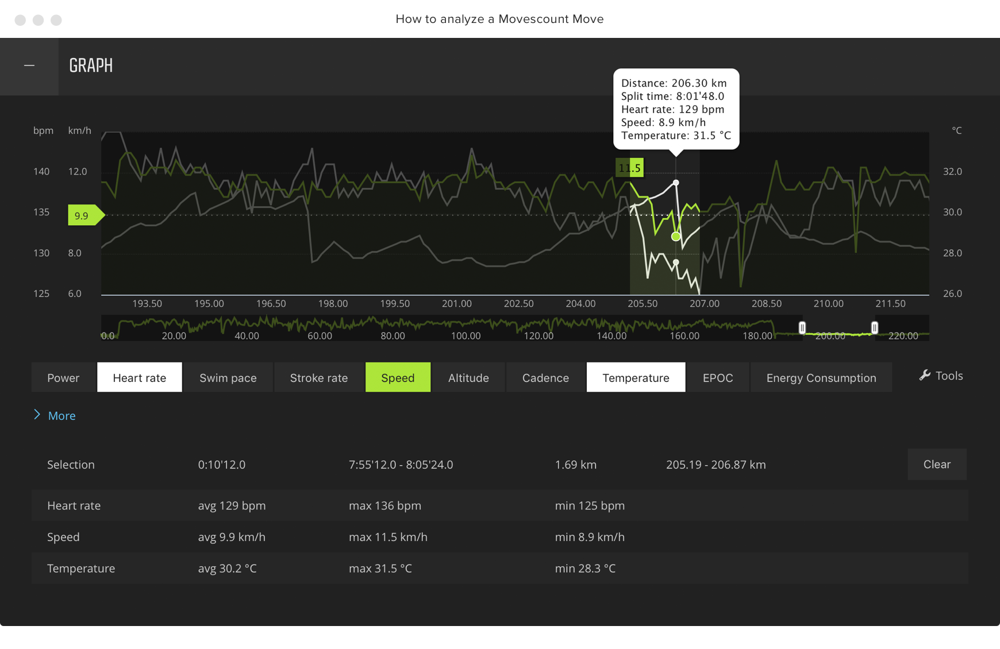Click min 125 bpm value

click(590, 506)
